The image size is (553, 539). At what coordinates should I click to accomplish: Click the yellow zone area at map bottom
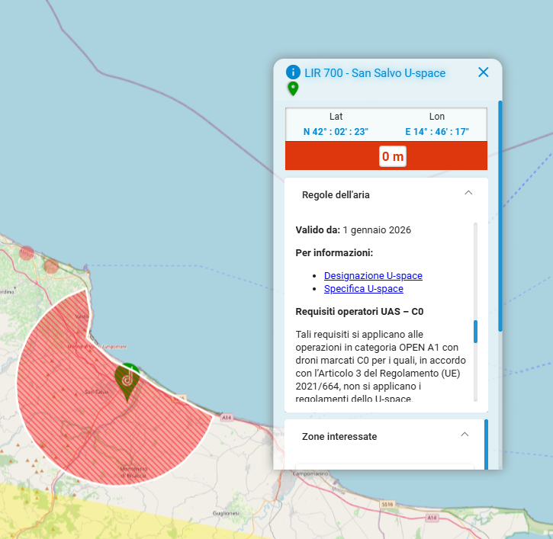coord(106,515)
